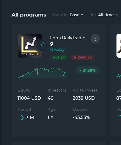
Task: Select the FOREX tag
Action: (59, 57)
